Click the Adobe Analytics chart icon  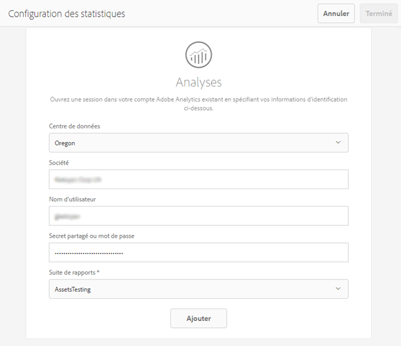(x=198, y=55)
